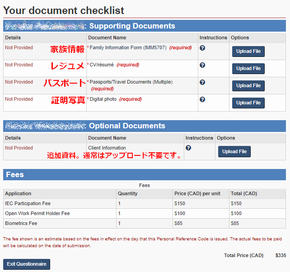Upload file for CV/résumé
290x272 pixels.
point(248,69)
